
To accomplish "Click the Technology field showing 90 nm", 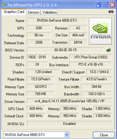I will [x=39, y=35].
